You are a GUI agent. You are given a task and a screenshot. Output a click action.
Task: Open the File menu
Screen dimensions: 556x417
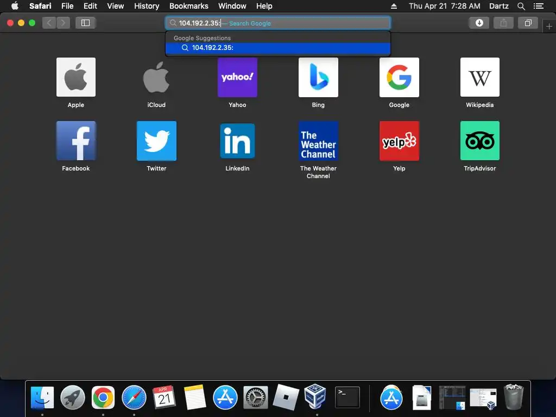(x=67, y=6)
